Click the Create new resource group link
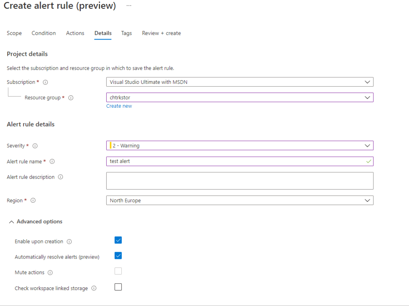This screenshot has height=306, width=409. 119,106
